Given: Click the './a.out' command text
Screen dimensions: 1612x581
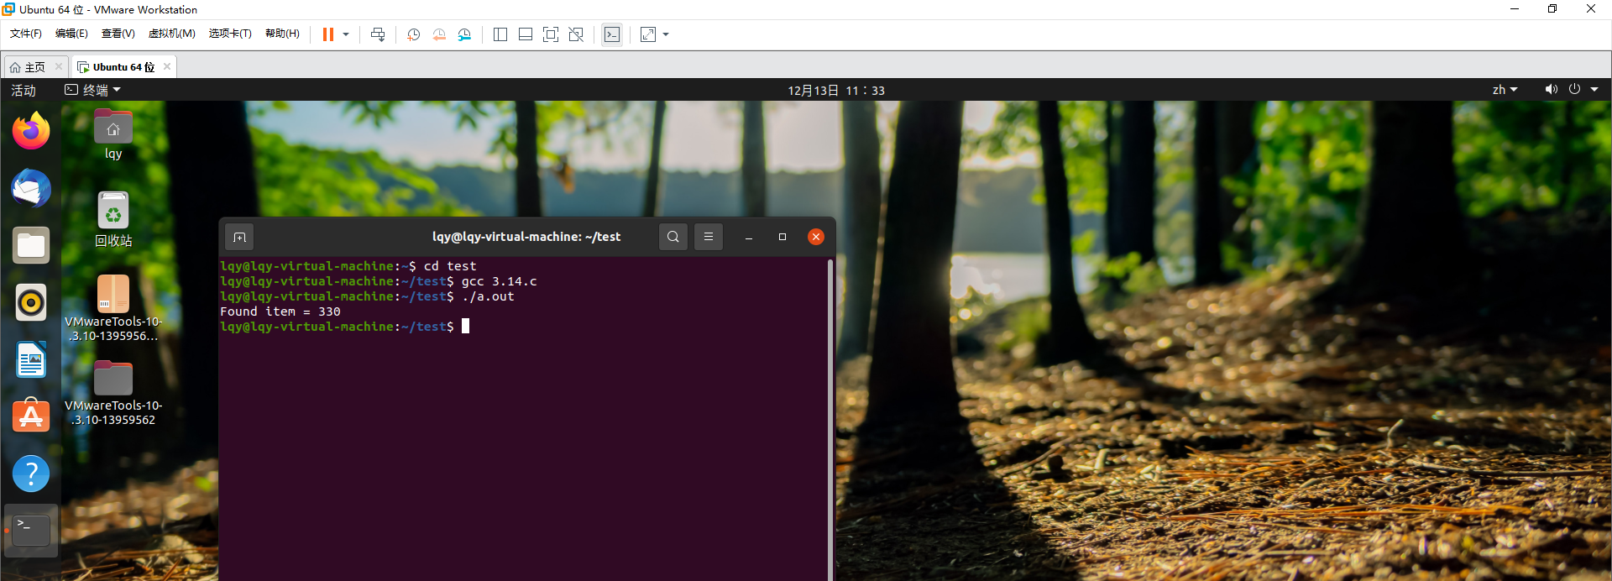Looking at the screenshot, I should 488,296.
